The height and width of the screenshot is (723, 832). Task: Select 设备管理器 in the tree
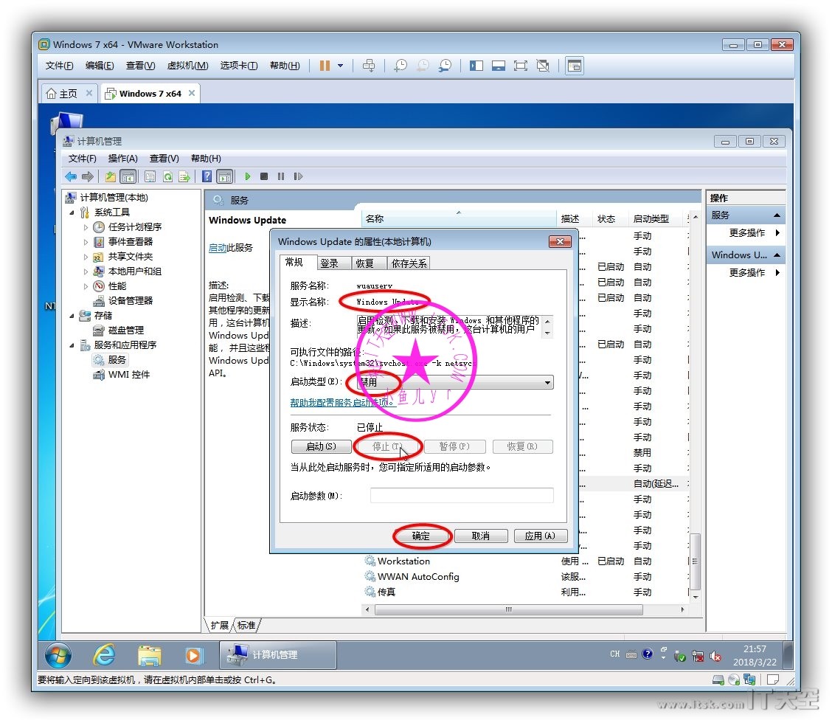(x=131, y=301)
